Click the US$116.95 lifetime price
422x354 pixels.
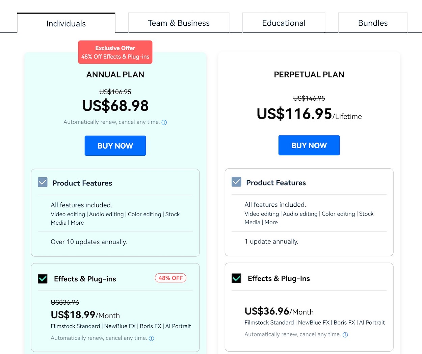pos(294,114)
